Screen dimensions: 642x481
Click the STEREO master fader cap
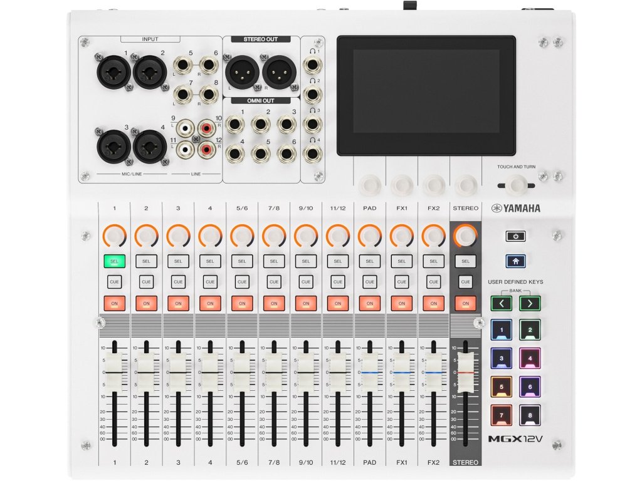[x=466, y=372]
